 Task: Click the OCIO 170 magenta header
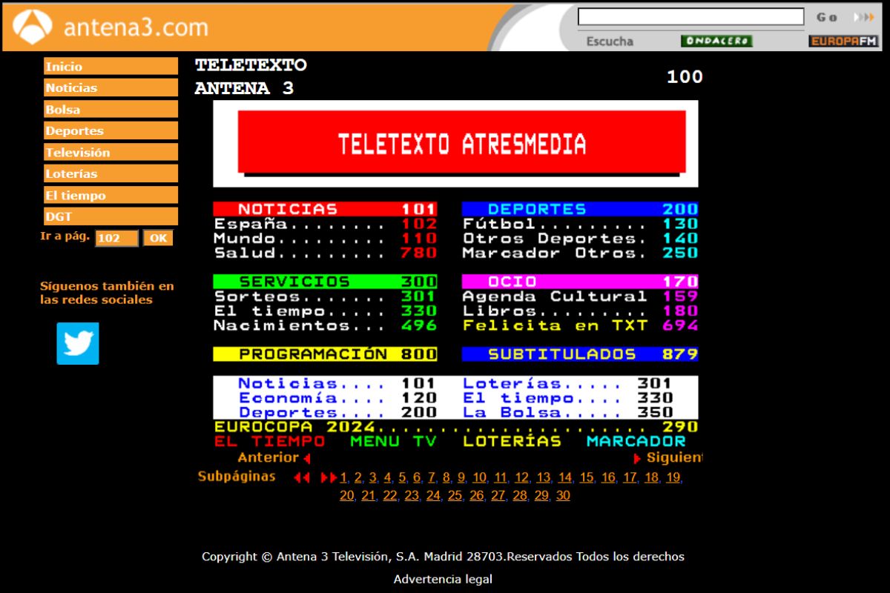tap(580, 282)
